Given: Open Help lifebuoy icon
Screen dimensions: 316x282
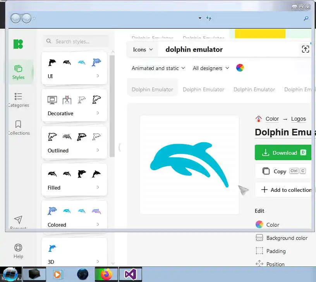Looking at the screenshot, I should 18,248.
